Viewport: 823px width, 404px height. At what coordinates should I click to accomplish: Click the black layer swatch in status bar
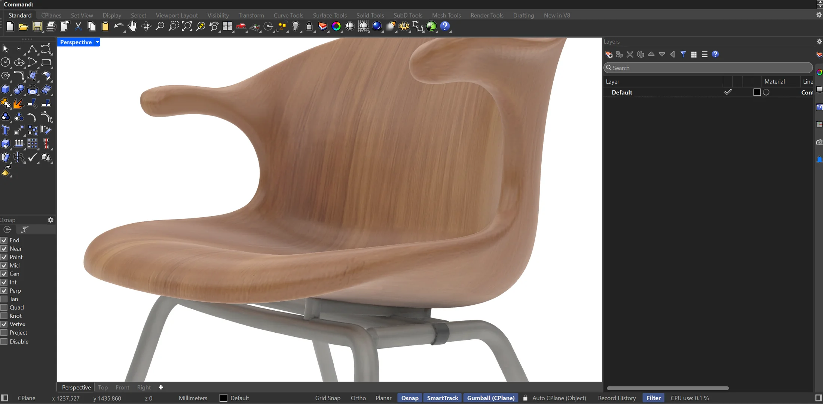(x=223, y=398)
